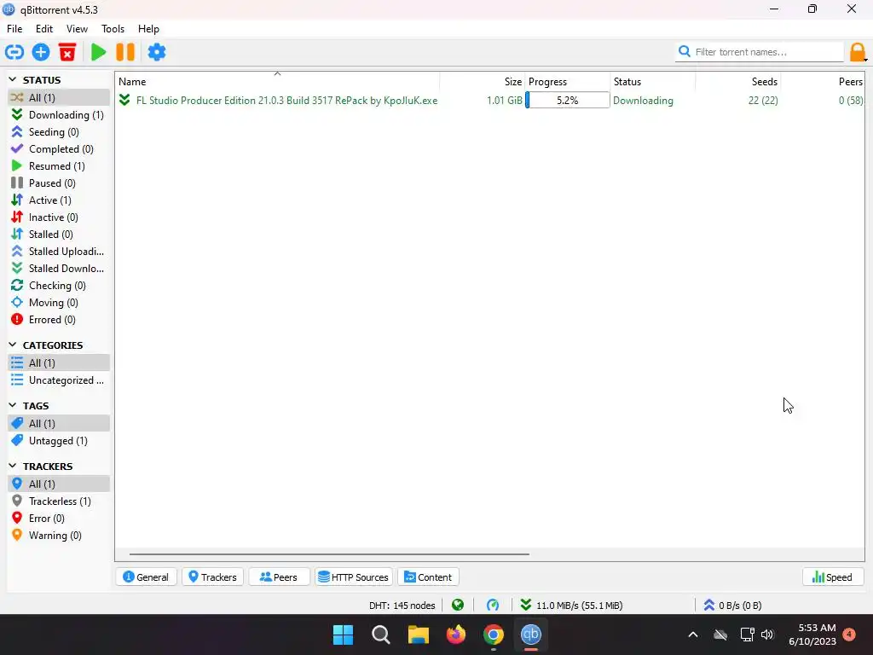Collapse the CATEGORIES section chevron

point(13,345)
